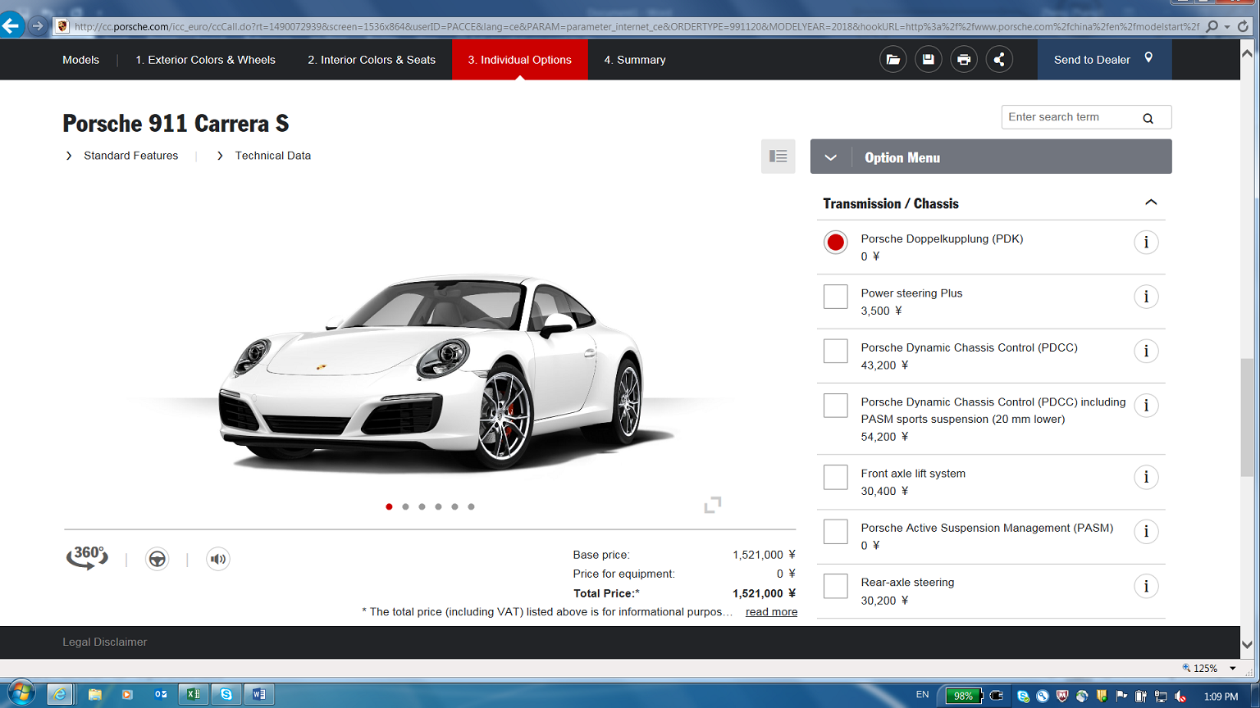Print the configuration using the printer icon
Viewport: 1260px width, 708px height.
[x=964, y=59]
